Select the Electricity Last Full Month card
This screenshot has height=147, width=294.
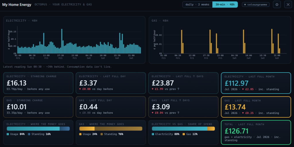click(256, 83)
